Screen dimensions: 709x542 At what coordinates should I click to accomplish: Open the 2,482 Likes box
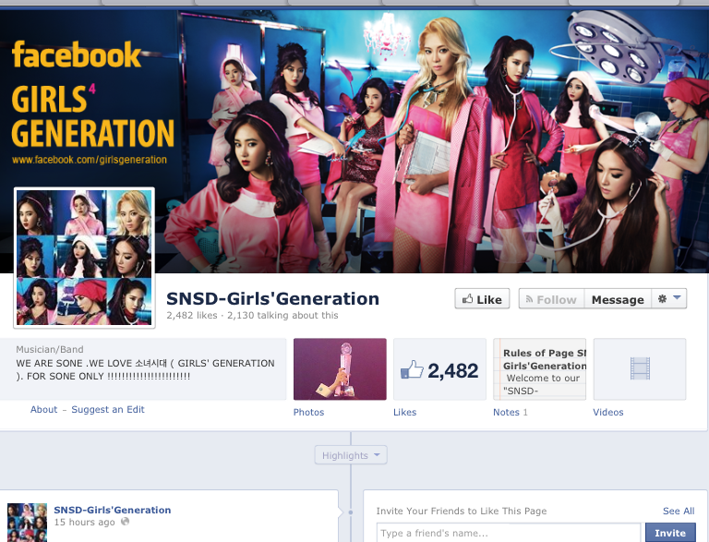(440, 369)
